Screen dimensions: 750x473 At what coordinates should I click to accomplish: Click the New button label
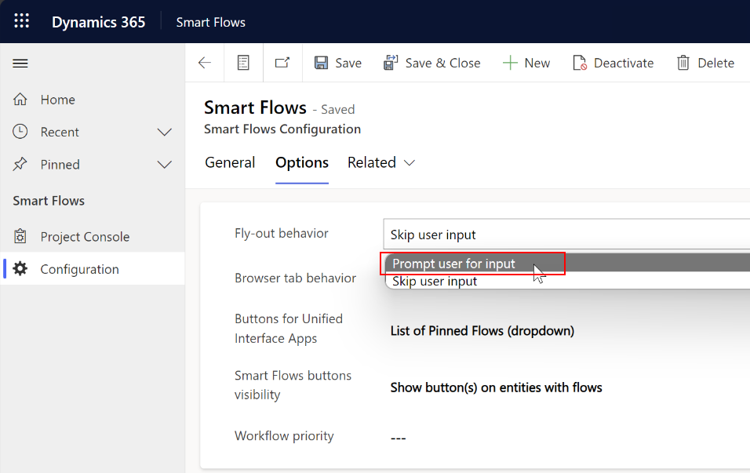[x=537, y=63]
